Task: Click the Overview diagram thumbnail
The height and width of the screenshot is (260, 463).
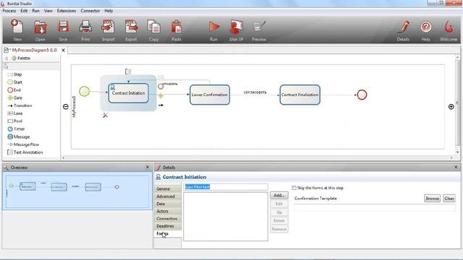Action: click(x=77, y=191)
